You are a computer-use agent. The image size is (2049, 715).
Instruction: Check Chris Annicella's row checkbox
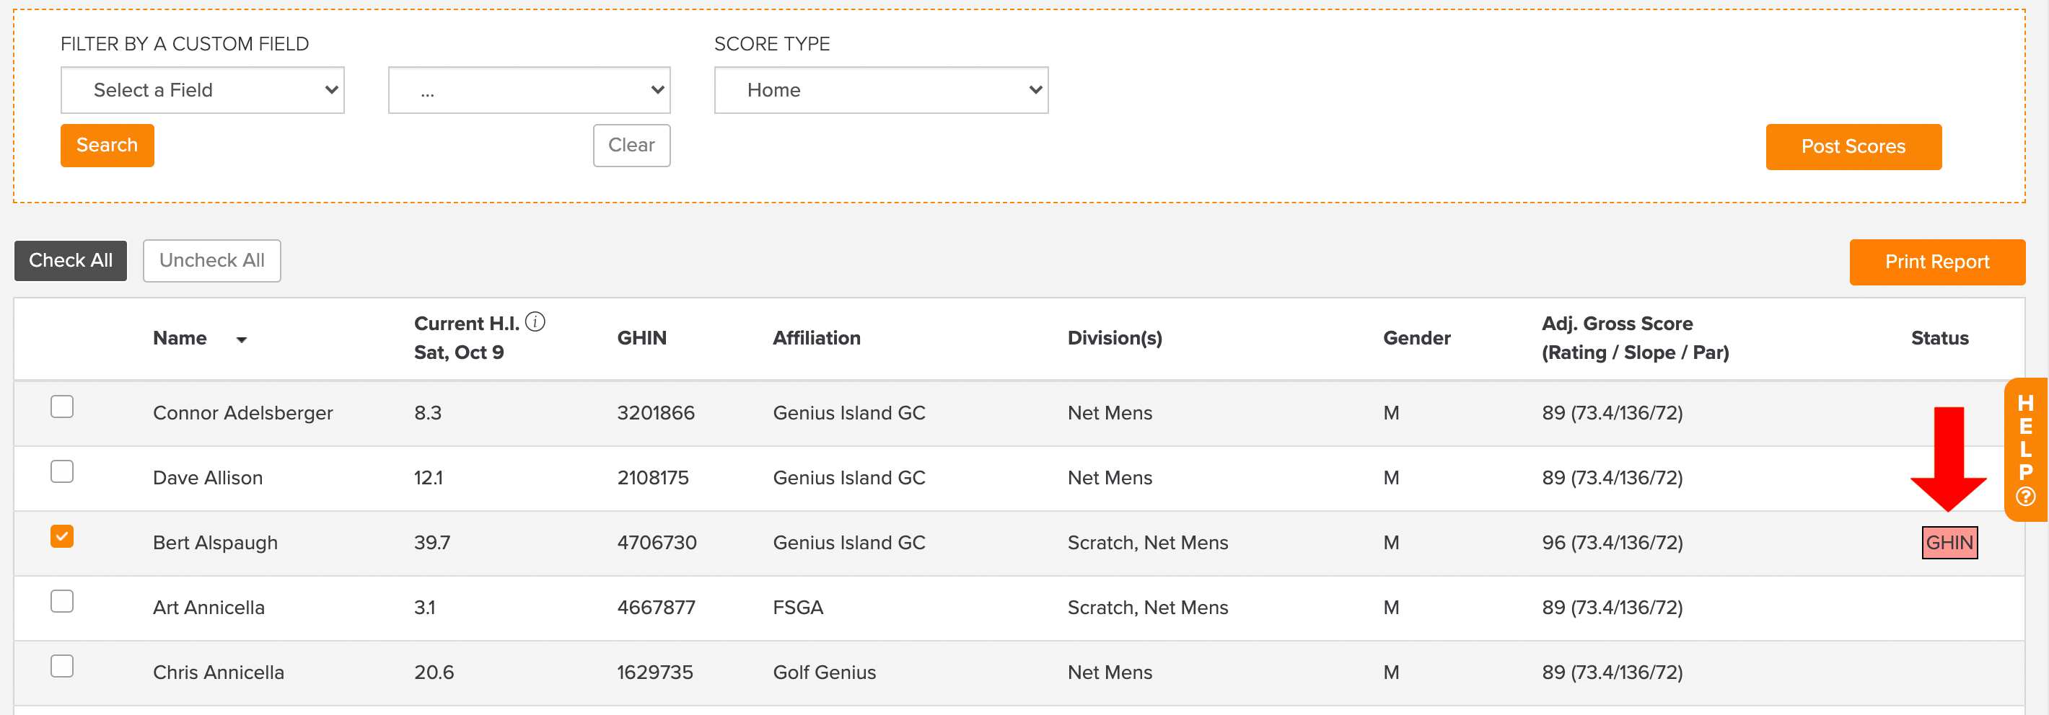62,666
